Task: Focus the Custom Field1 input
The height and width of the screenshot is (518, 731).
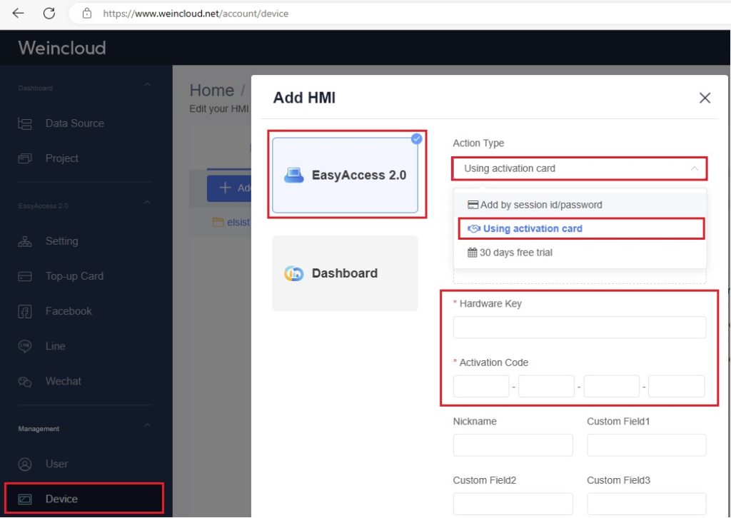Action: tap(647, 445)
